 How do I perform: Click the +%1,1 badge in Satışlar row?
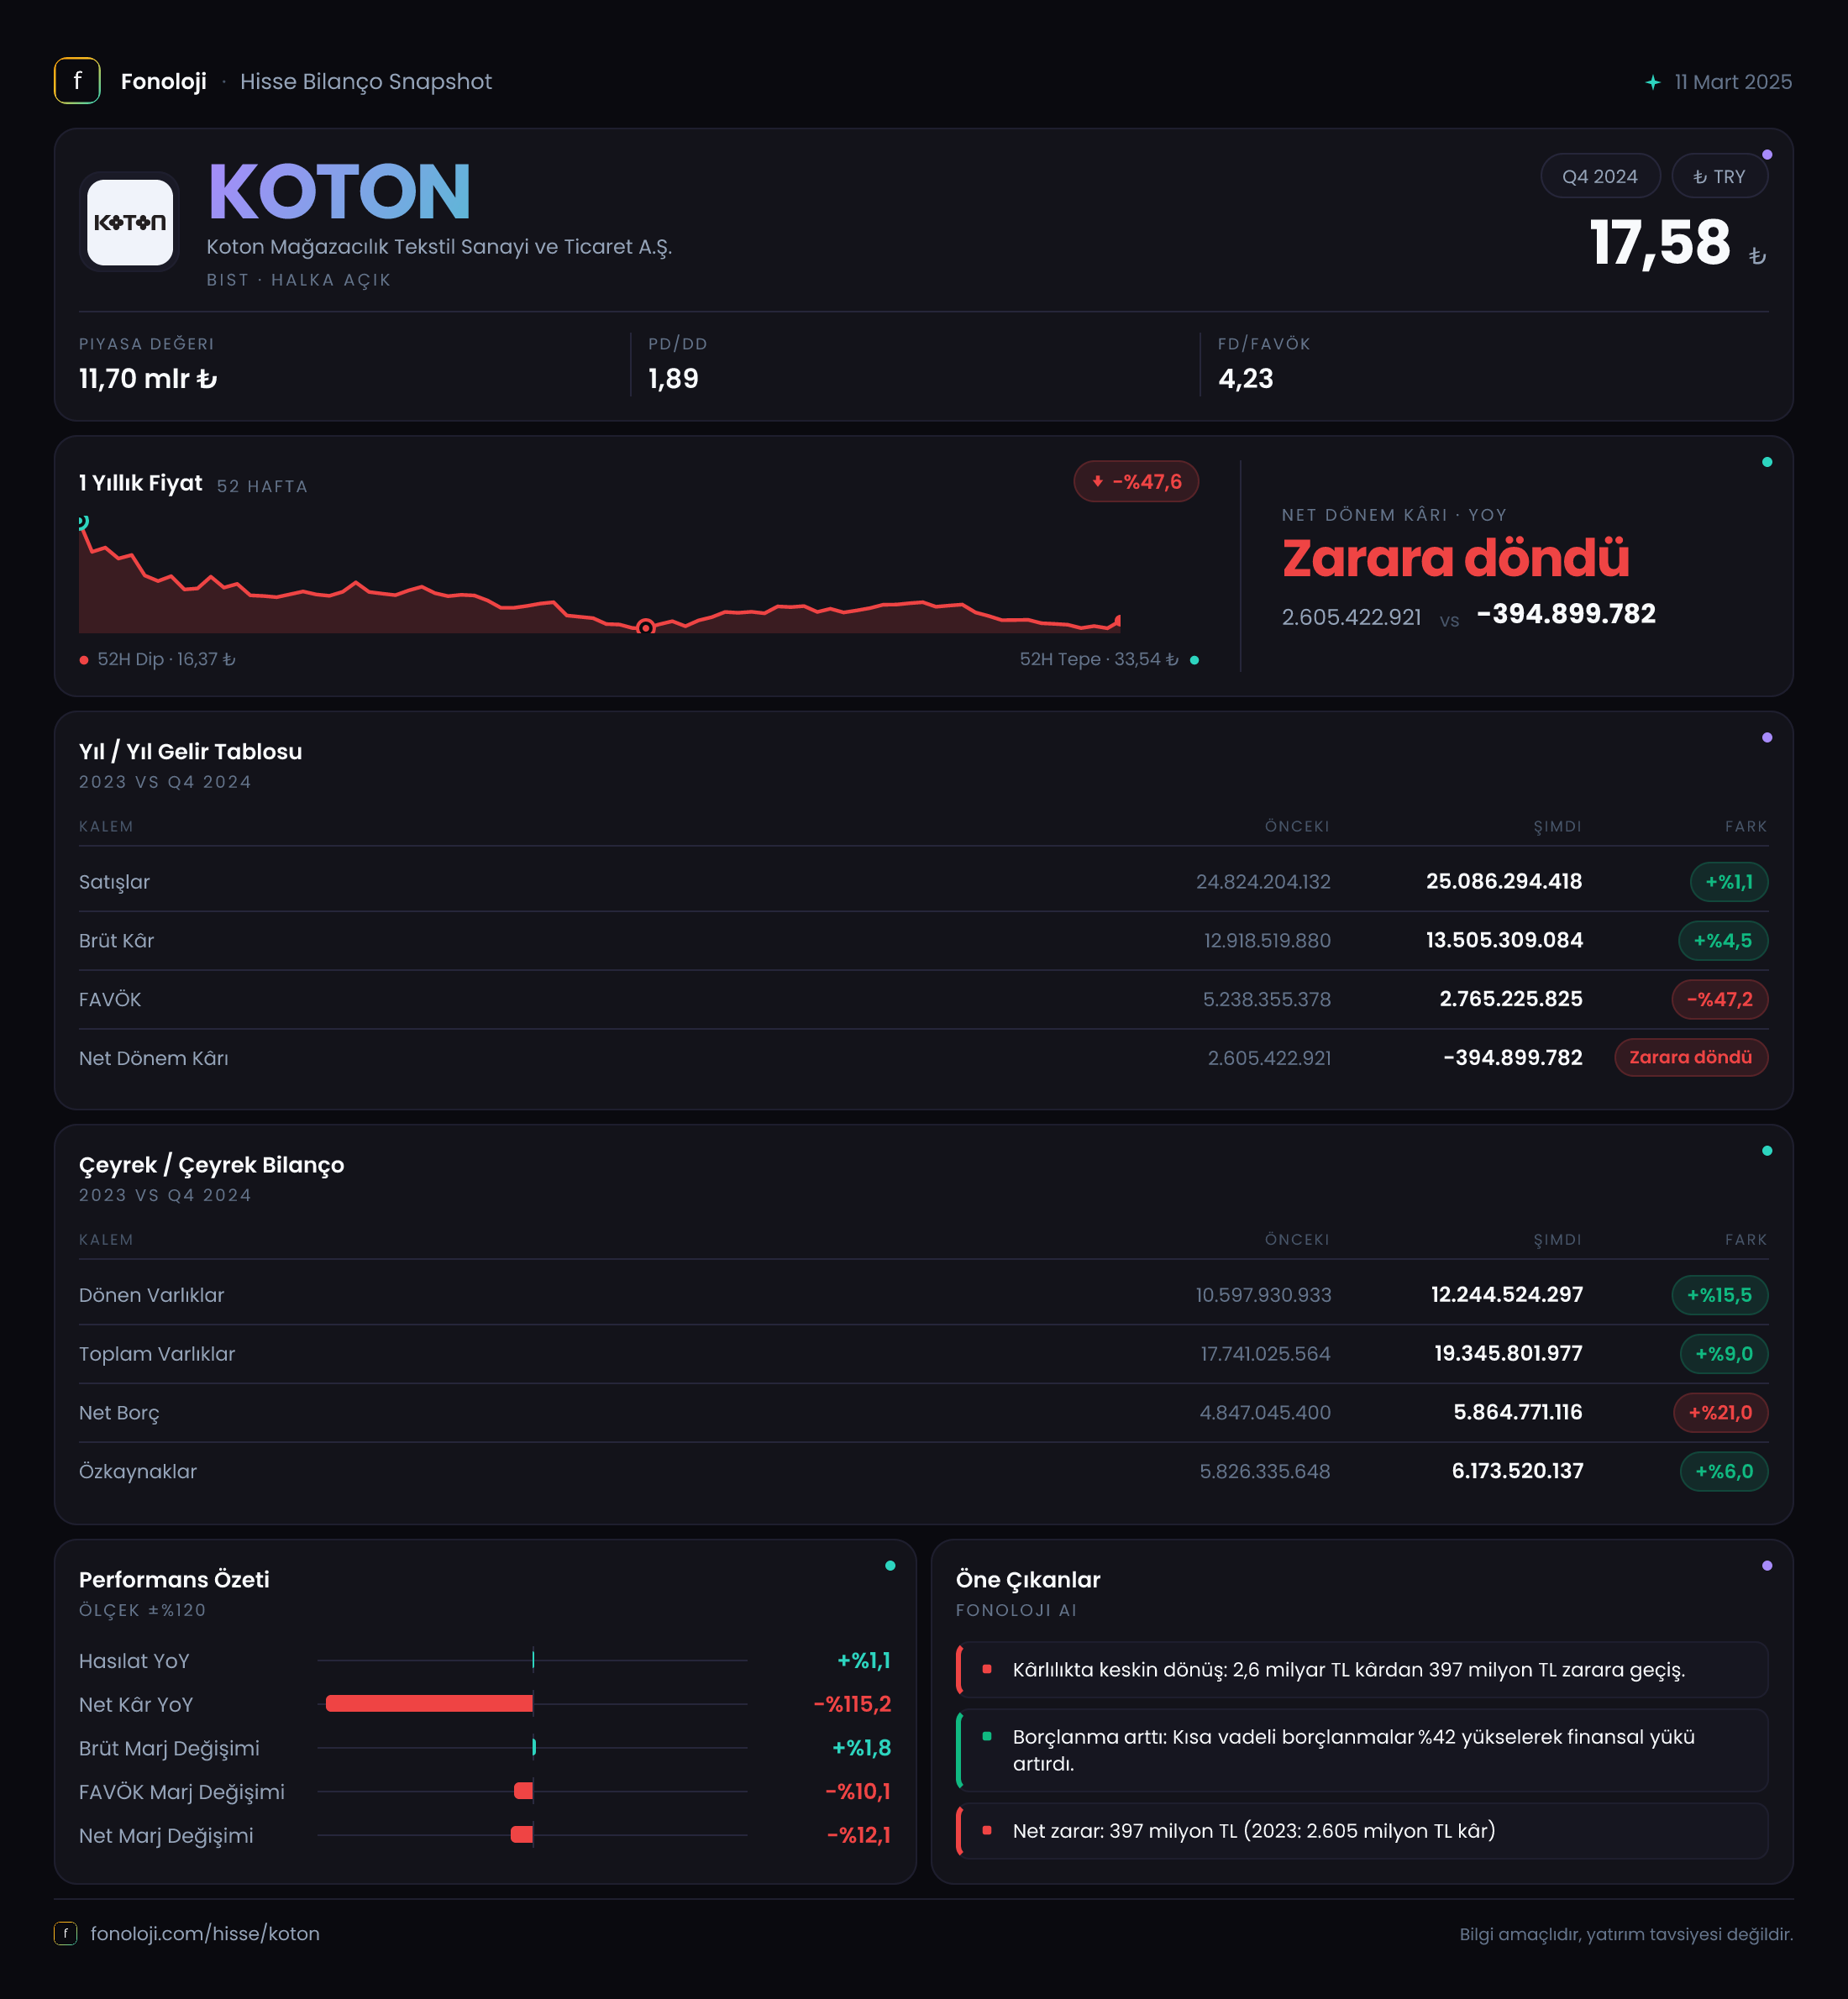1729,882
